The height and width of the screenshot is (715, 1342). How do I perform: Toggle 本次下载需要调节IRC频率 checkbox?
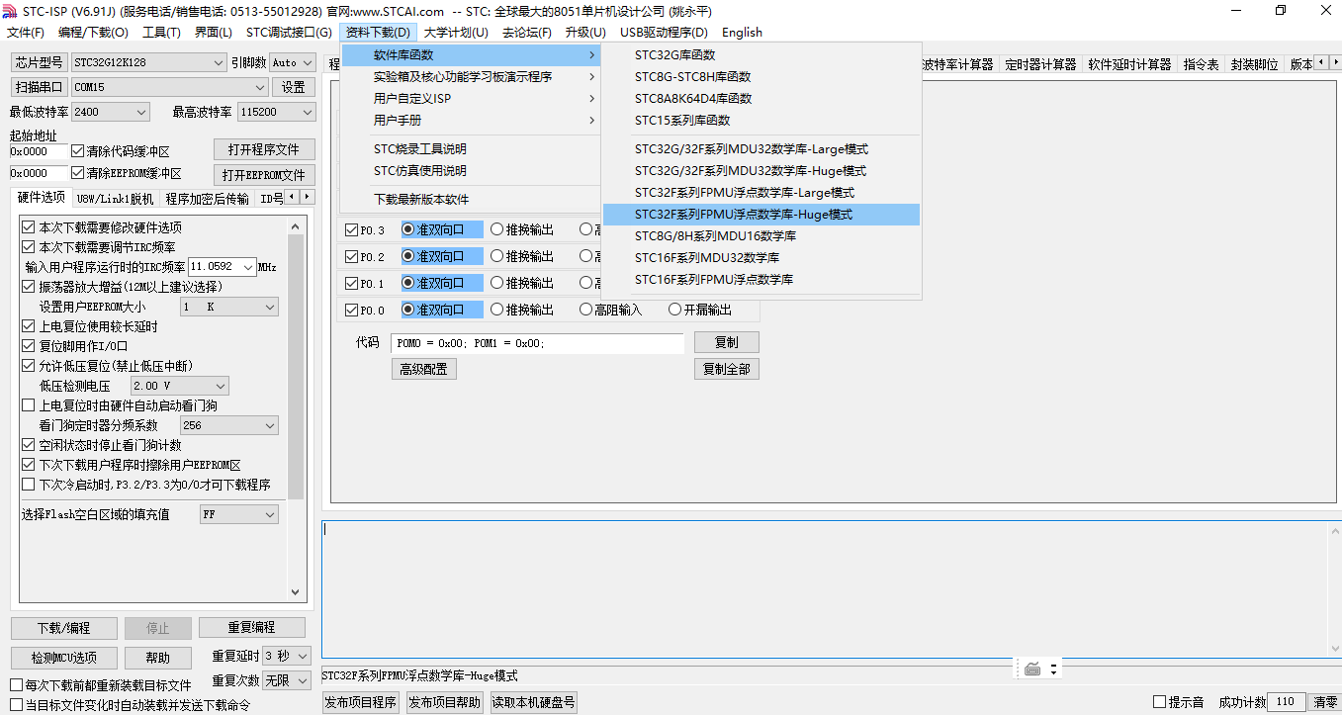[x=29, y=247]
